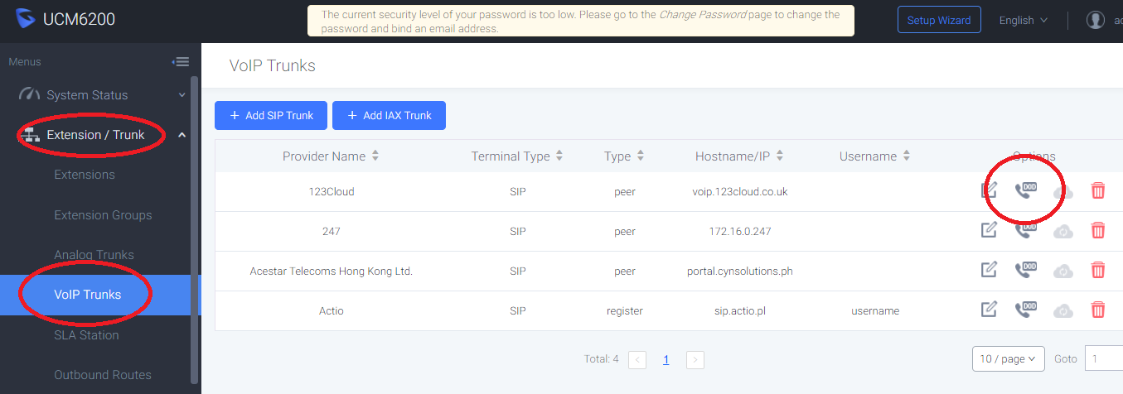The image size is (1123, 394).
Task: Launch the Setup Wizard
Action: (939, 21)
